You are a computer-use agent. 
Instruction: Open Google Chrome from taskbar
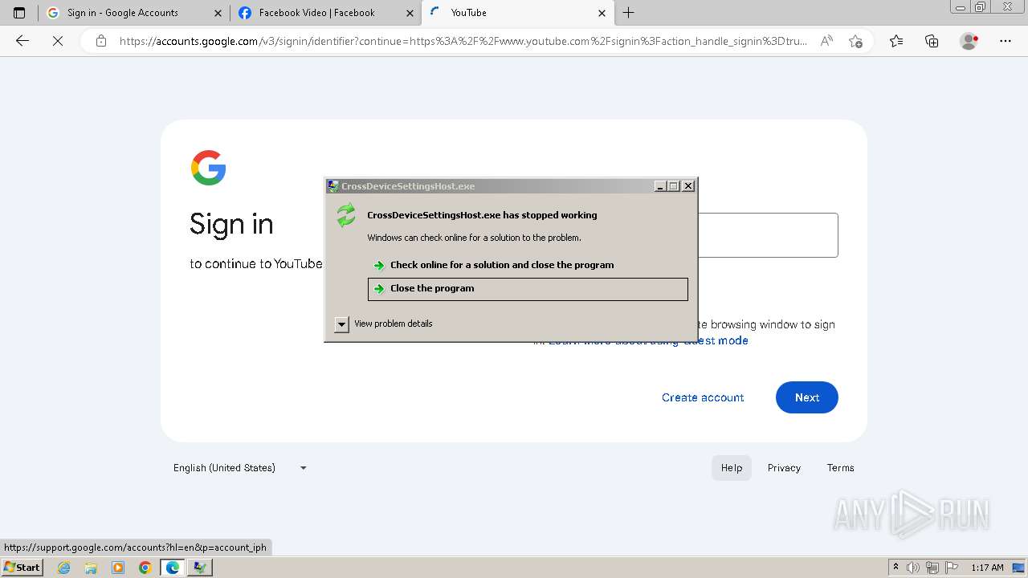click(x=145, y=568)
